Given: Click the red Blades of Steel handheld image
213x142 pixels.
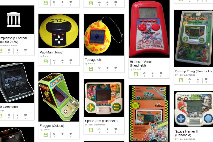Looking at the screenshot, I should (x=149, y=29).
